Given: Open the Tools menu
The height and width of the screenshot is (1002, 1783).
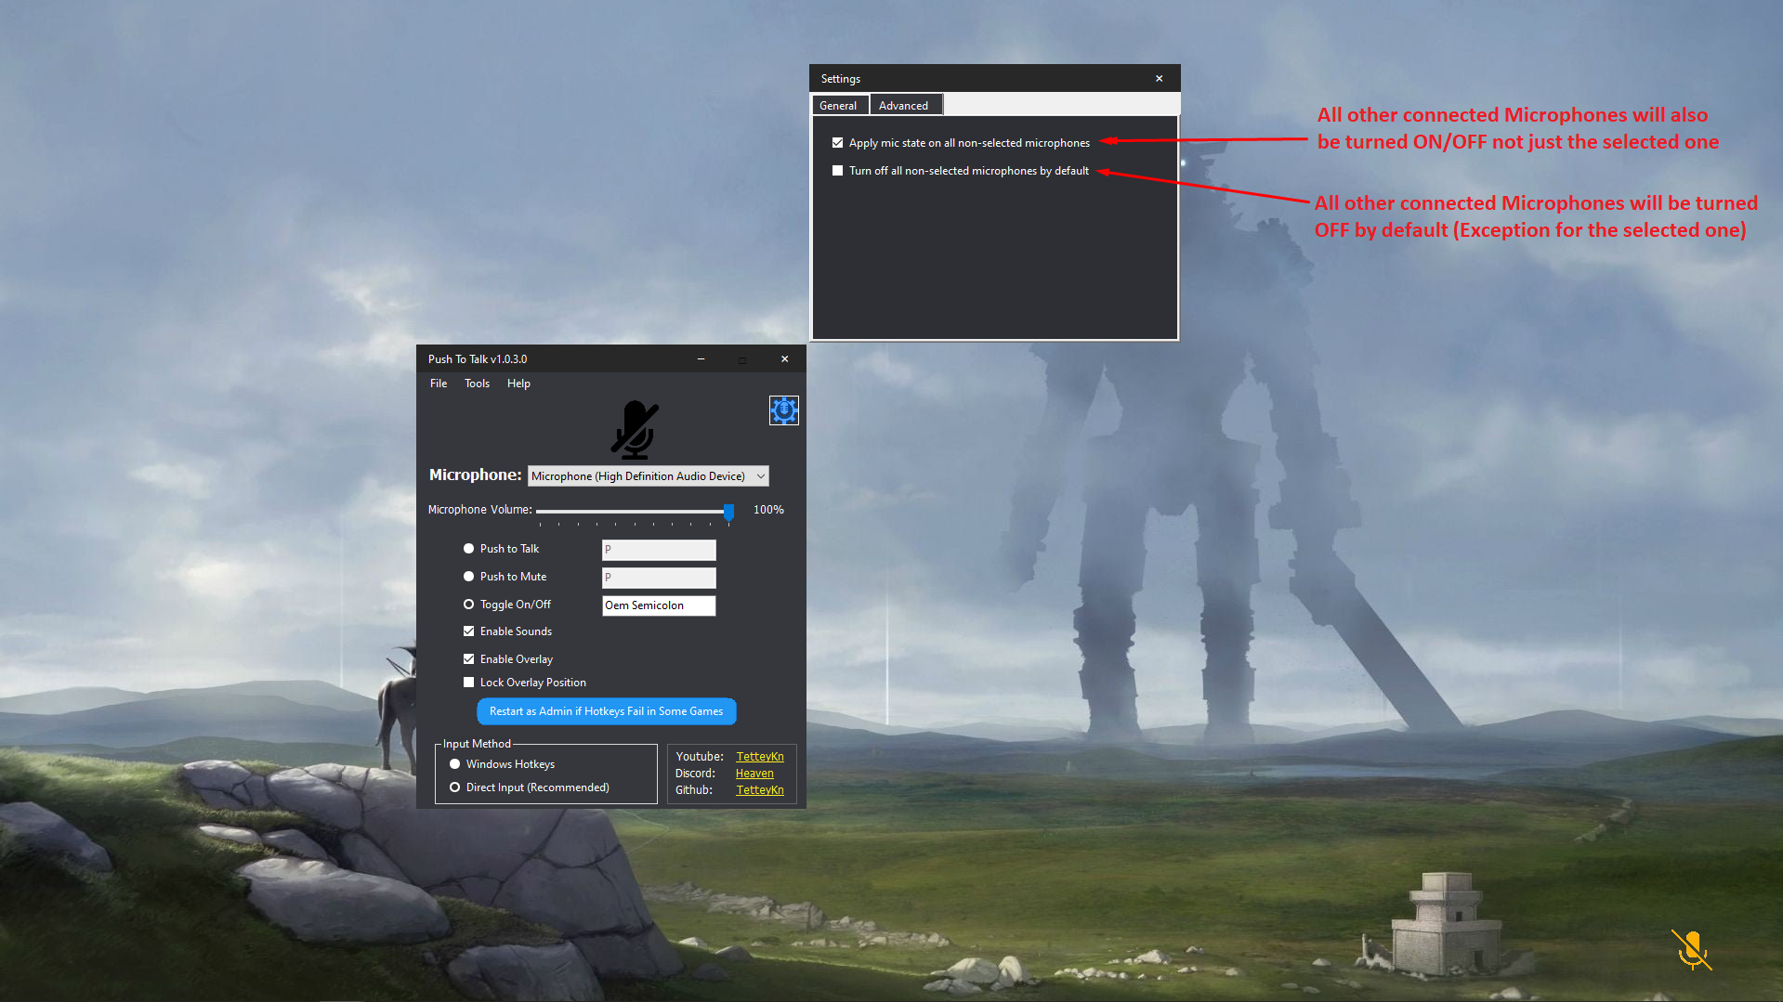Looking at the screenshot, I should pos(477,383).
